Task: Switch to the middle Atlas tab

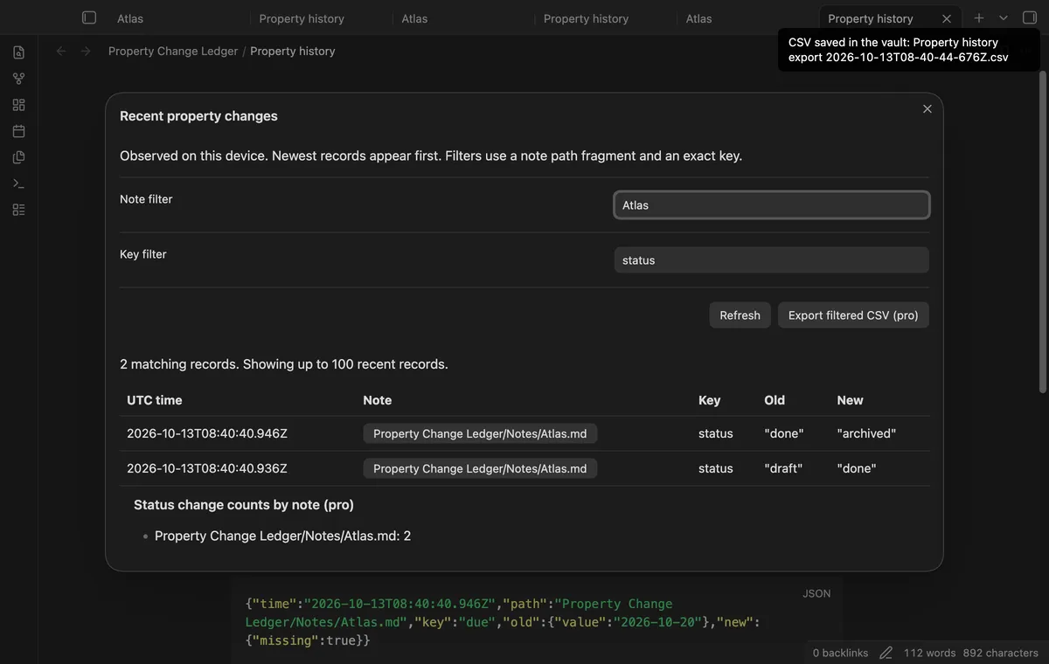Action: [x=414, y=18]
